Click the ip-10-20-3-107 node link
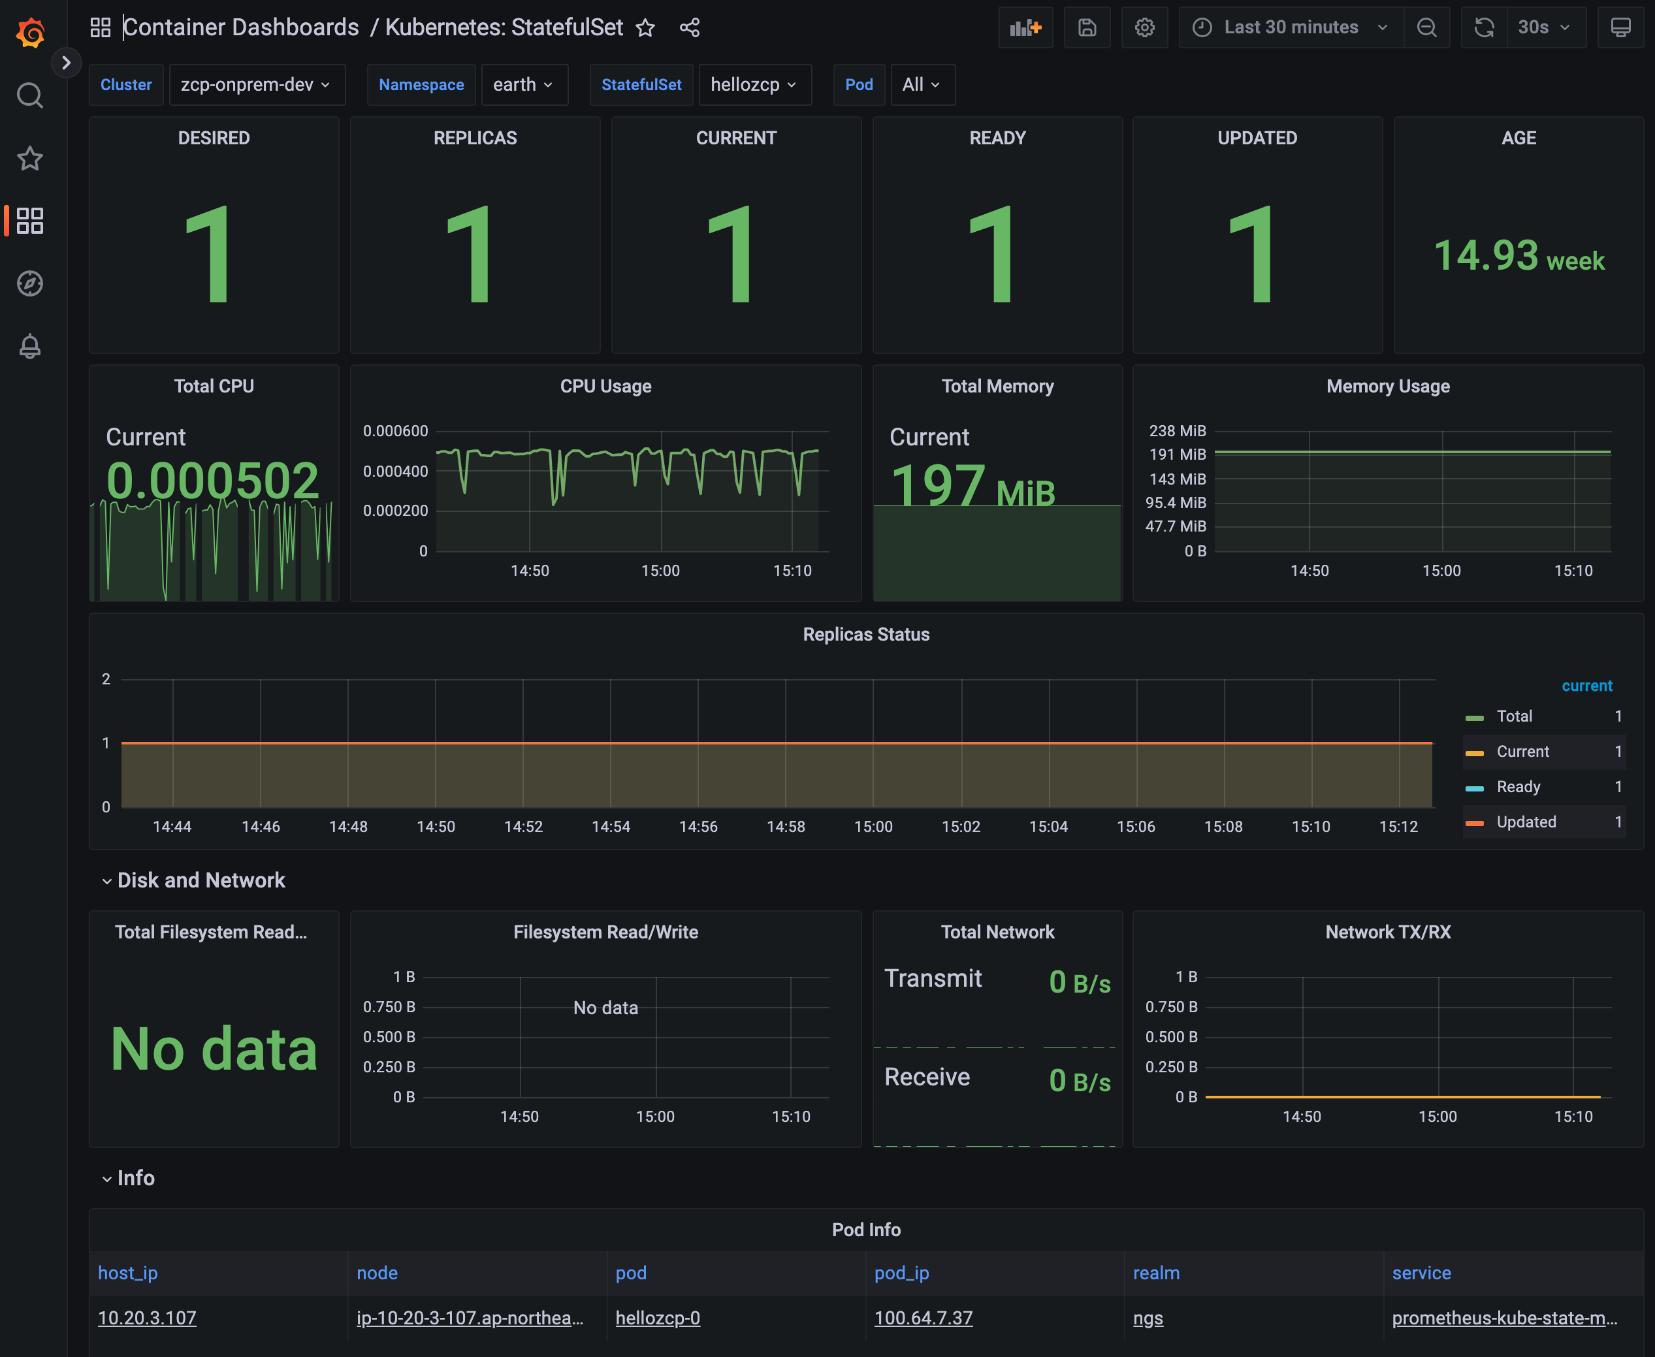The height and width of the screenshot is (1357, 1655). 470,1318
